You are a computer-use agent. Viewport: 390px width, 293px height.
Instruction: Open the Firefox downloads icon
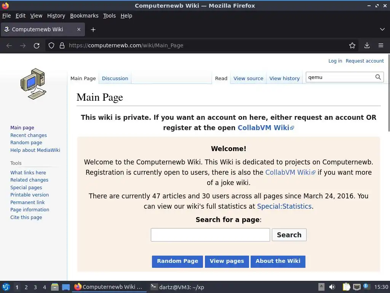coord(367,45)
